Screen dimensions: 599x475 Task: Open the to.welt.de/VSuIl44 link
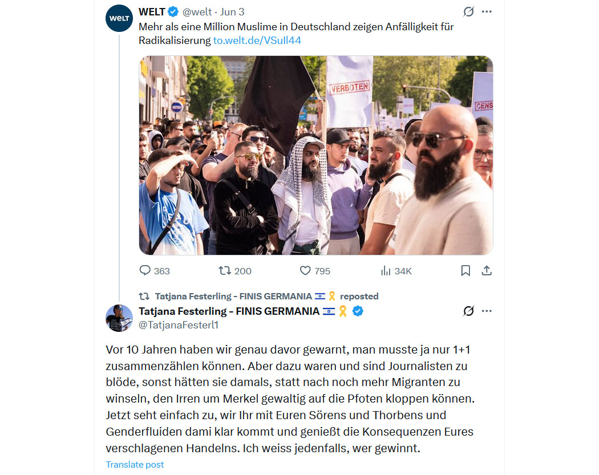(x=257, y=40)
